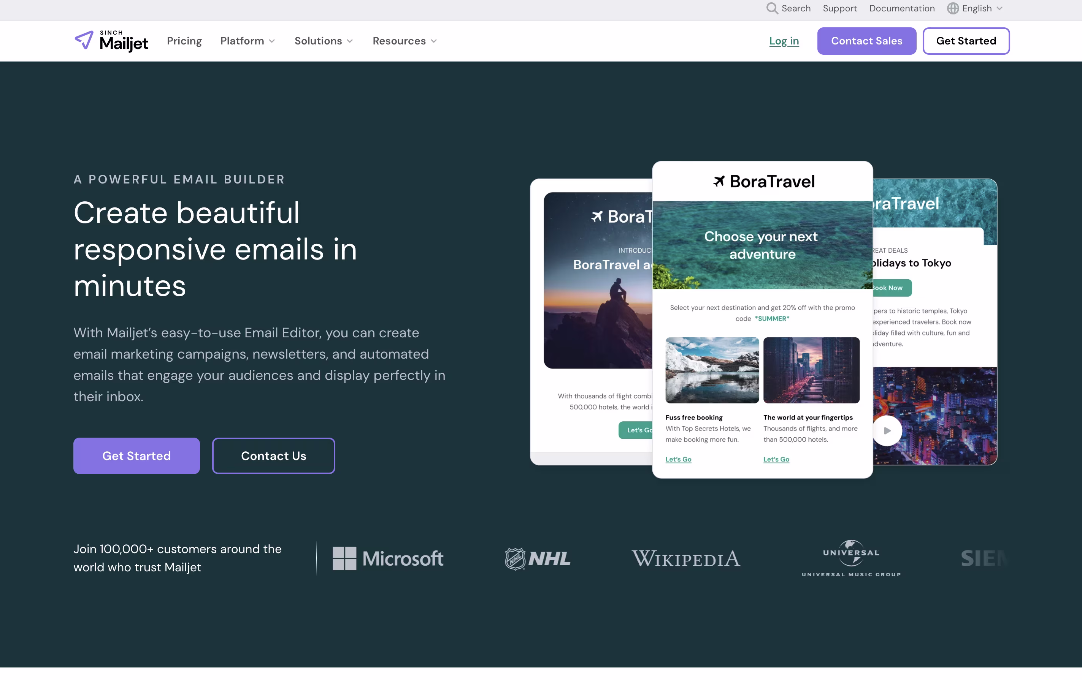Click the glacier lake photo thumbnail
The width and height of the screenshot is (1082, 680).
tap(712, 370)
